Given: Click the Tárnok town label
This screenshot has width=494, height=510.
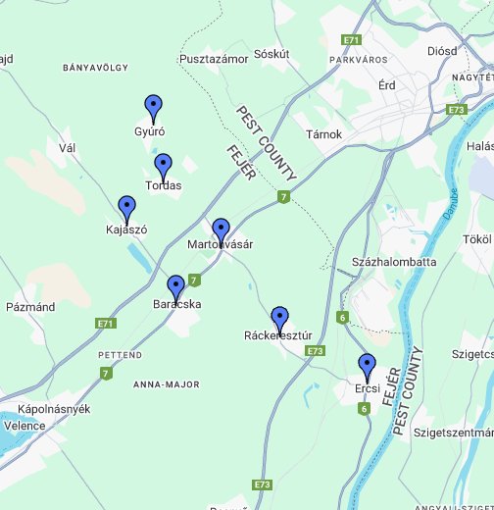Looking at the screenshot, I should coord(323,134).
